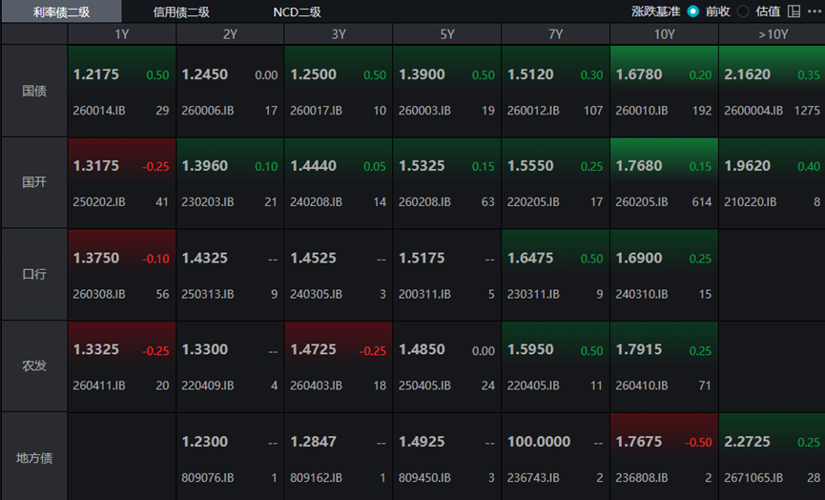
Task: Click bond code 260014.IB
Action: click(x=99, y=111)
